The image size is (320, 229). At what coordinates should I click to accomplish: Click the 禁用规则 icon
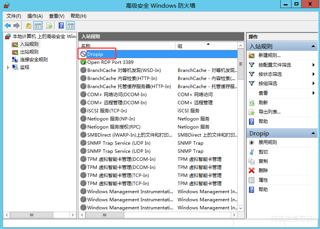point(252,142)
